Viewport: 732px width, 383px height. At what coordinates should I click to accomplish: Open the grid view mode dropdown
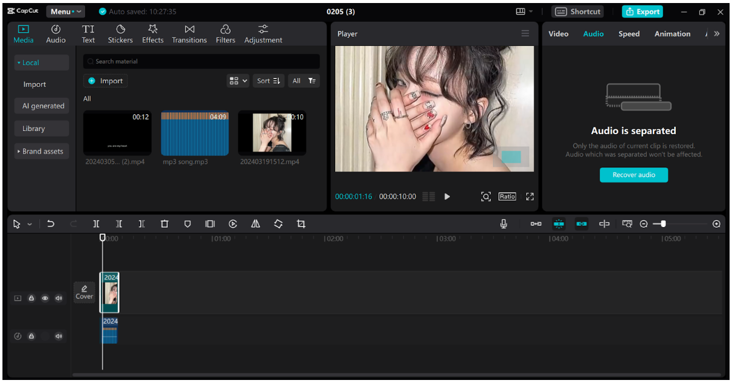tap(238, 81)
